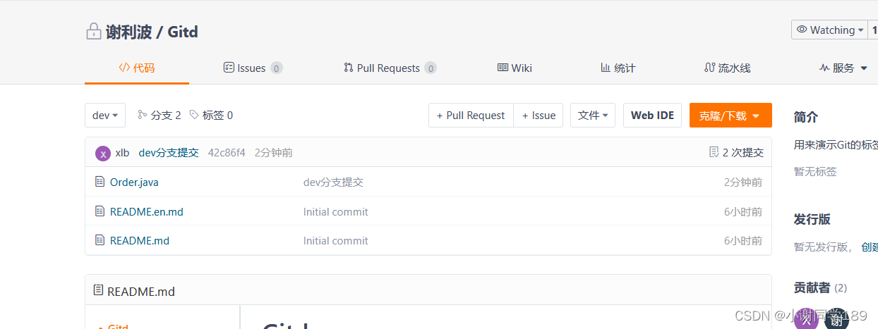Click the + Pull Request button

pos(471,116)
